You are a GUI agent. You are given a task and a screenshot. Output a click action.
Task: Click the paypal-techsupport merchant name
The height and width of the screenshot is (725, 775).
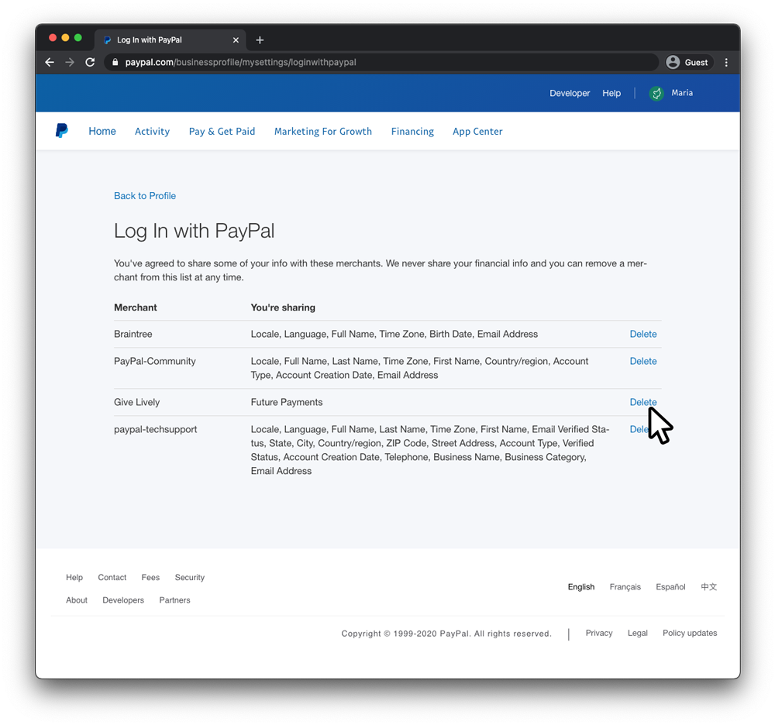click(155, 429)
